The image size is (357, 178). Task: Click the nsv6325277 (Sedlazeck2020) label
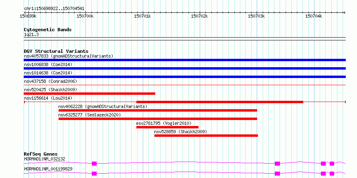pyautogui.click(x=89, y=115)
